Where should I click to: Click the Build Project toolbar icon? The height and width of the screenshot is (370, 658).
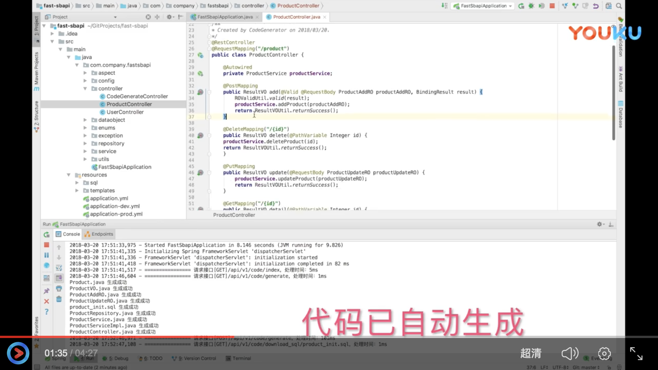point(444,6)
